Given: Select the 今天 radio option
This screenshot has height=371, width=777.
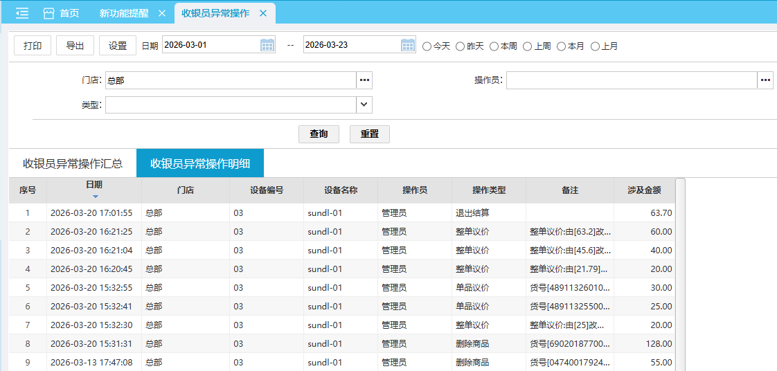Looking at the screenshot, I should (x=427, y=46).
